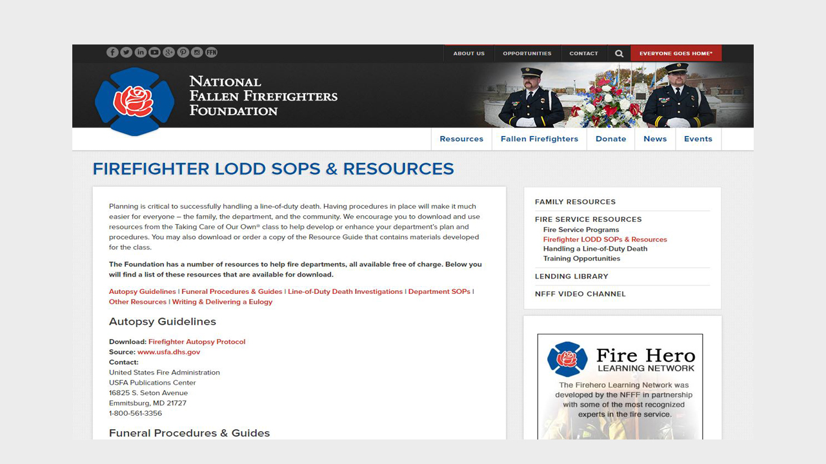826x464 pixels.
Task: Expand the Lending Library sidebar section
Action: 571,276
